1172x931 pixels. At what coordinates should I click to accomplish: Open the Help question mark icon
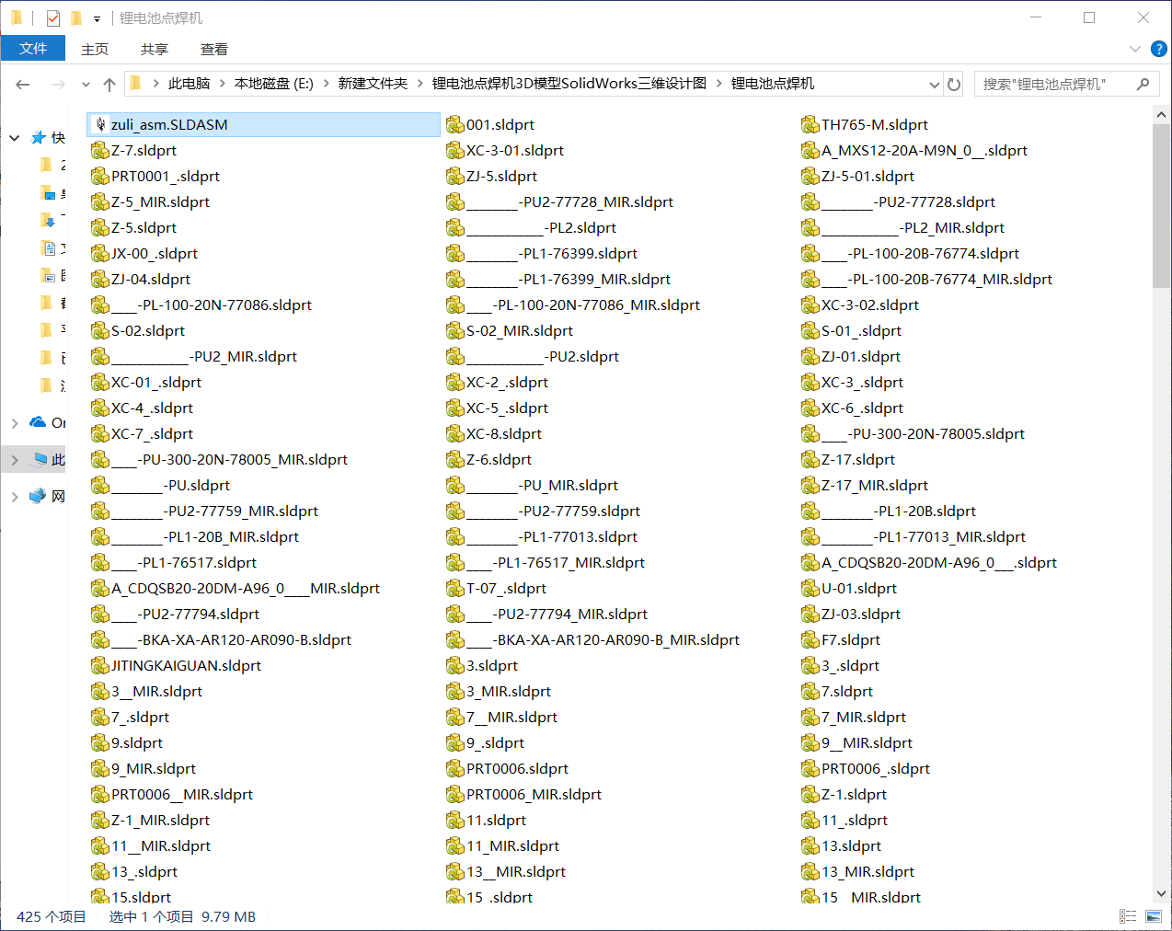1158,49
